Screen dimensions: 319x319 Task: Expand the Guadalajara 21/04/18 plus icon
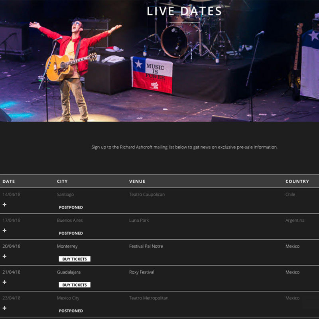[x=4, y=282]
